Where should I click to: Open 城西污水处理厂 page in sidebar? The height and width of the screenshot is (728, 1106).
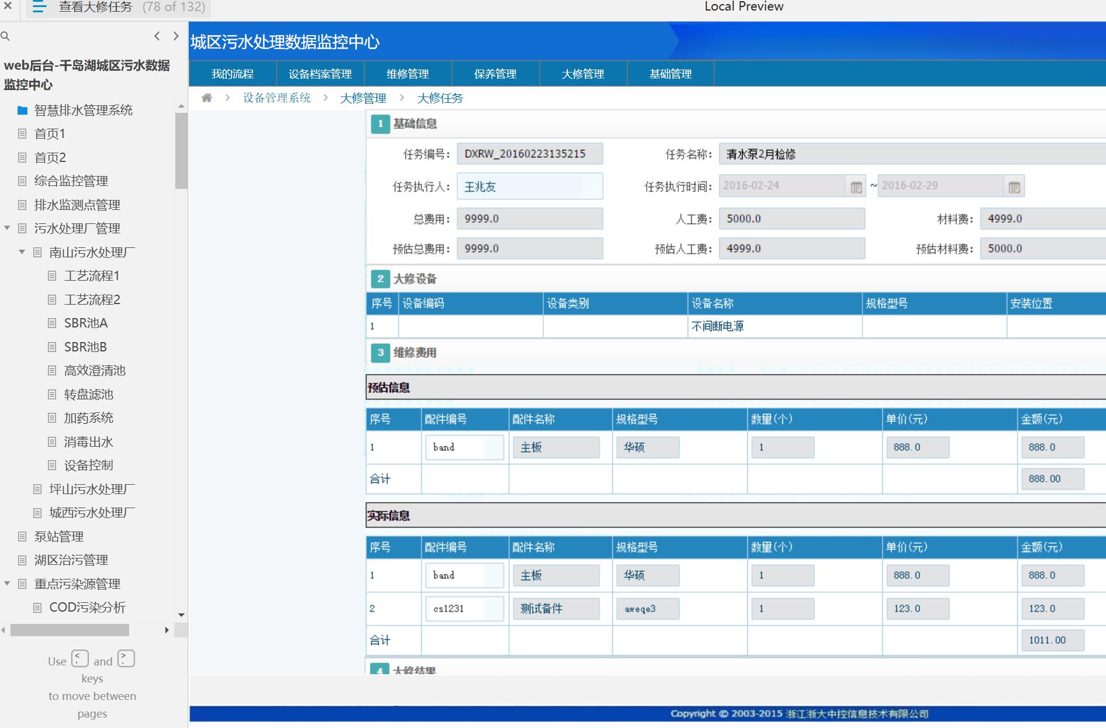coord(92,512)
